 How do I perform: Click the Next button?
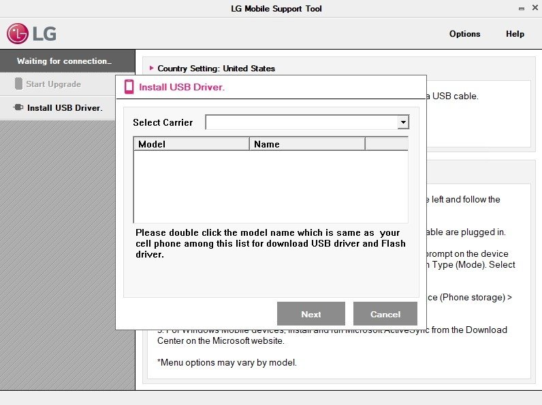click(x=310, y=314)
